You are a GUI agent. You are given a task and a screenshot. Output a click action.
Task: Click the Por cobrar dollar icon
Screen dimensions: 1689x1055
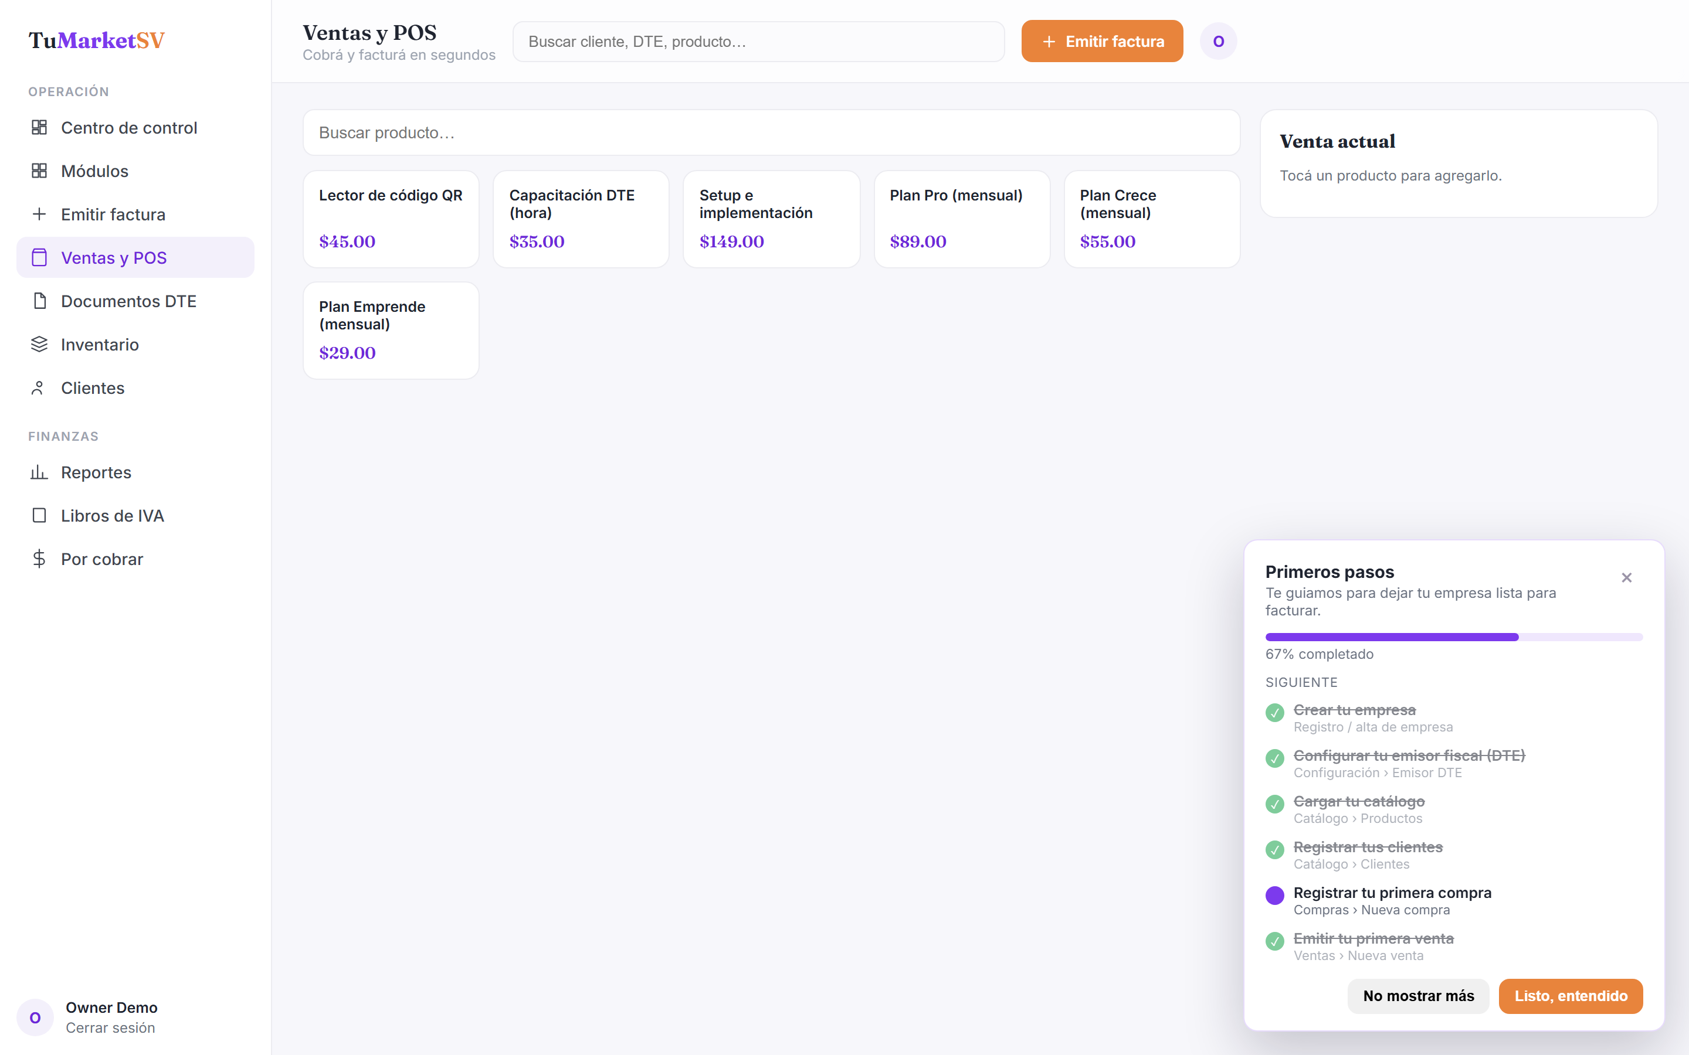tap(39, 559)
